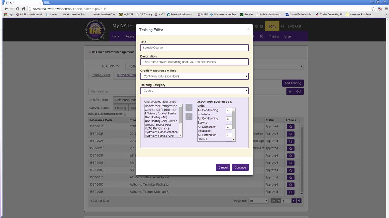
Task: Select Ground Source Heat in unassociated list
Action: 158,125
